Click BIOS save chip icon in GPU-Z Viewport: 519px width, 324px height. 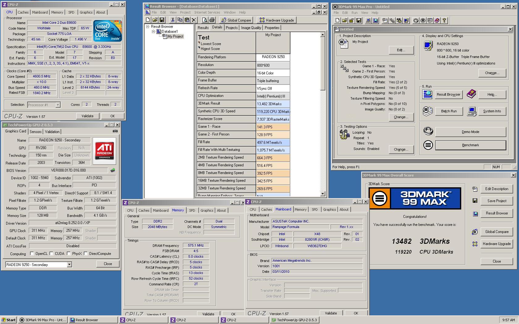pyautogui.click(x=113, y=170)
